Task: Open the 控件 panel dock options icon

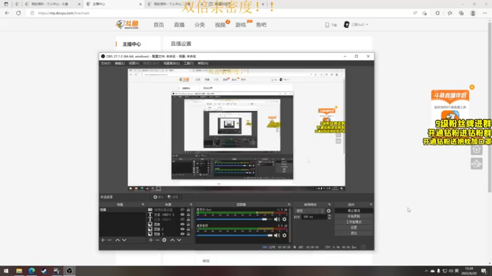Action: point(371,204)
